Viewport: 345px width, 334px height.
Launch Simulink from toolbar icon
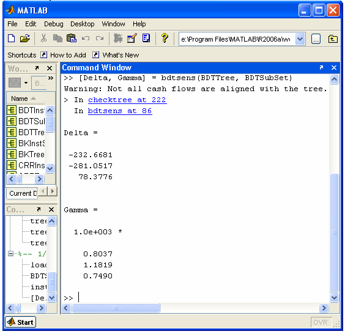click(x=118, y=39)
